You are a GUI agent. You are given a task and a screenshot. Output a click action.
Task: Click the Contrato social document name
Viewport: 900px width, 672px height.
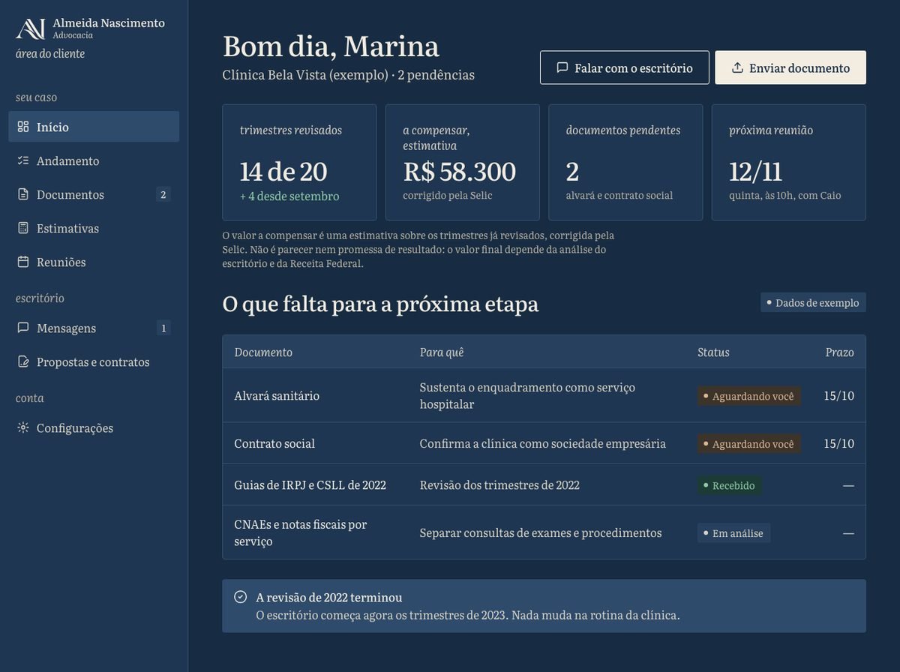click(x=274, y=443)
